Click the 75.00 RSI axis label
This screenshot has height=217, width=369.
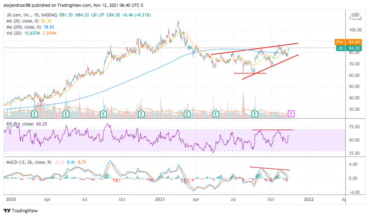354,127
